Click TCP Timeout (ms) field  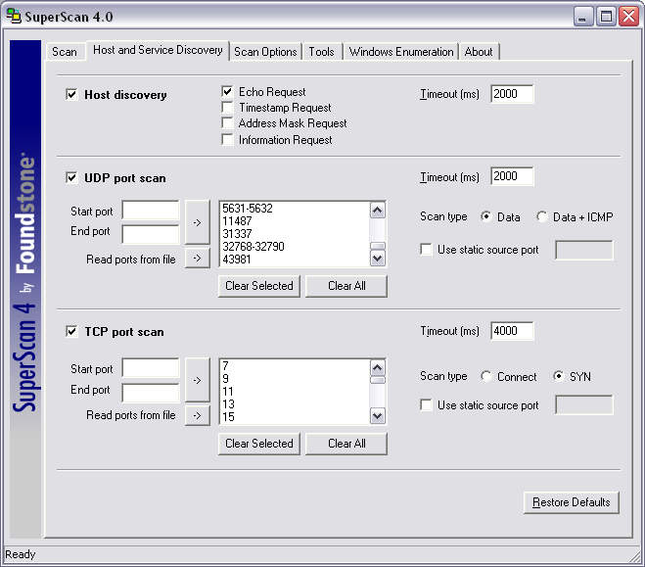coord(512,331)
